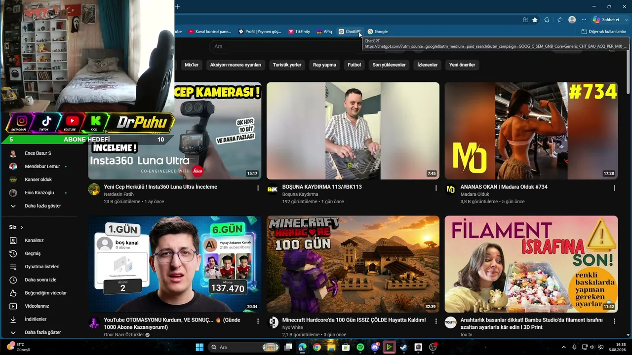The image size is (632, 355).
Task: Open Onur Naci Öztürkler channel avatar
Action: pos(94,322)
